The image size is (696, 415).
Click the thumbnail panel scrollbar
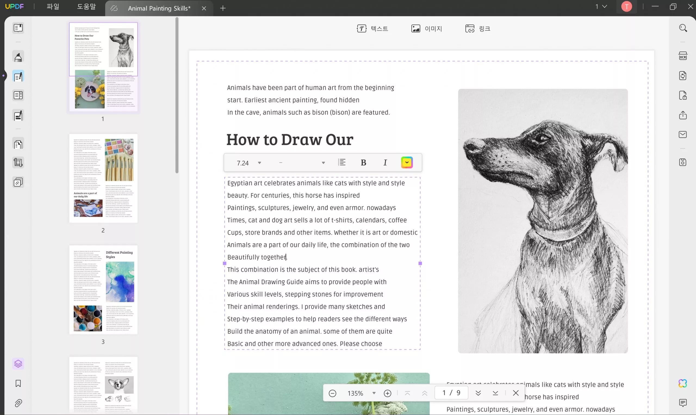(x=177, y=95)
